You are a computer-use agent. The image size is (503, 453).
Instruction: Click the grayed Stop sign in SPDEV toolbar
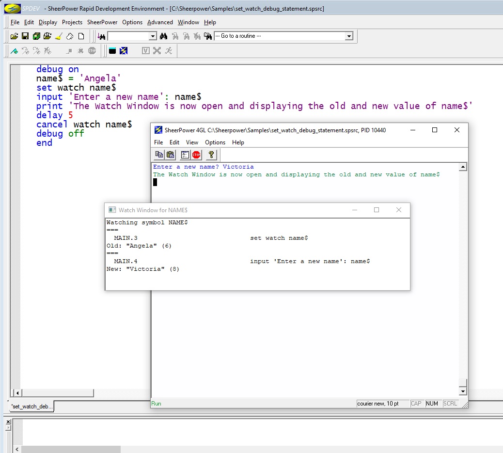click(92, 51)
